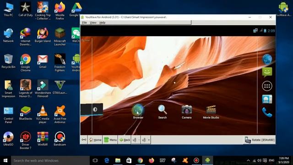Select Network desktop icon

(x=8, y=35)
